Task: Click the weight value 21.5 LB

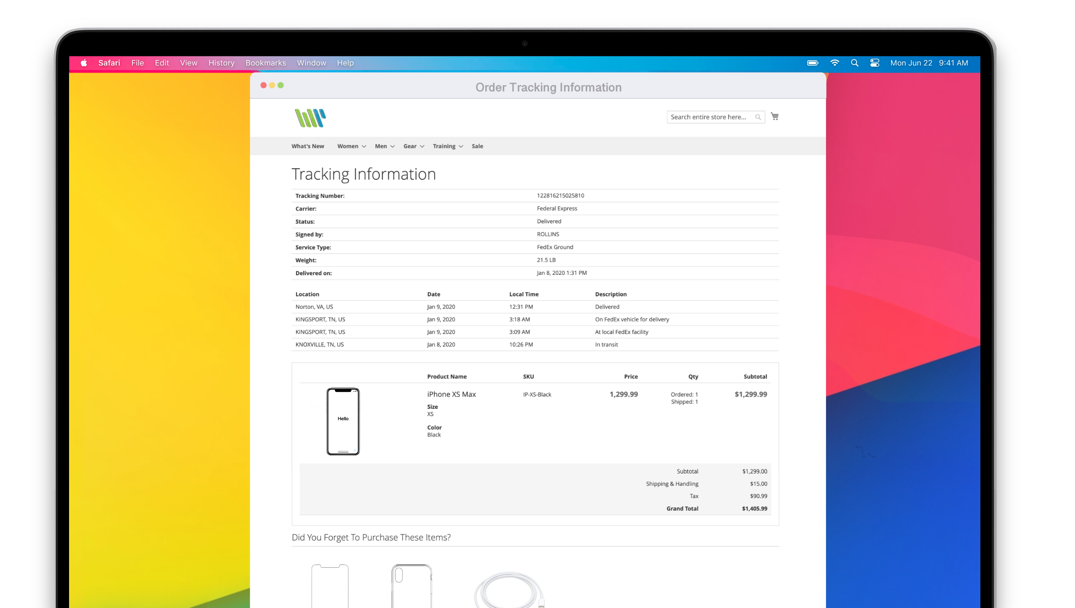Action: 546,260
